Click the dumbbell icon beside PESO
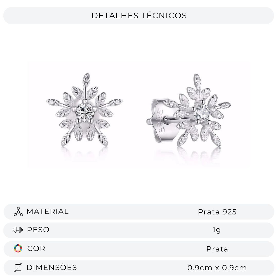The width and height of the screenshot is (278, 278). point(18,230)
